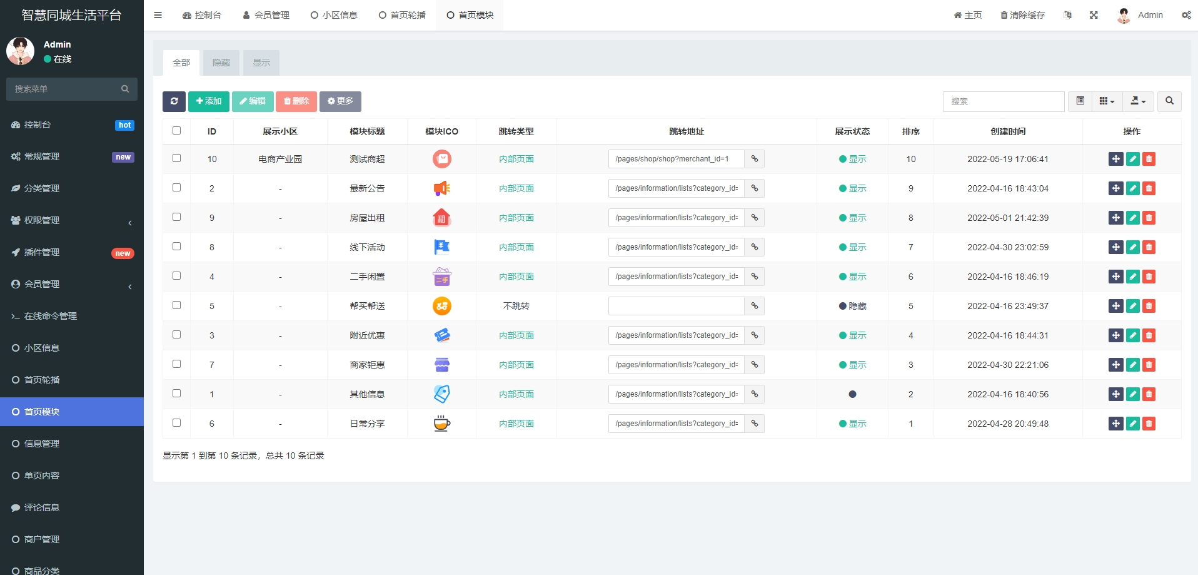Viewport: 1198px width, 575px height.
Task: Switch to the 隐藏 tab
Action: (221, 63)
